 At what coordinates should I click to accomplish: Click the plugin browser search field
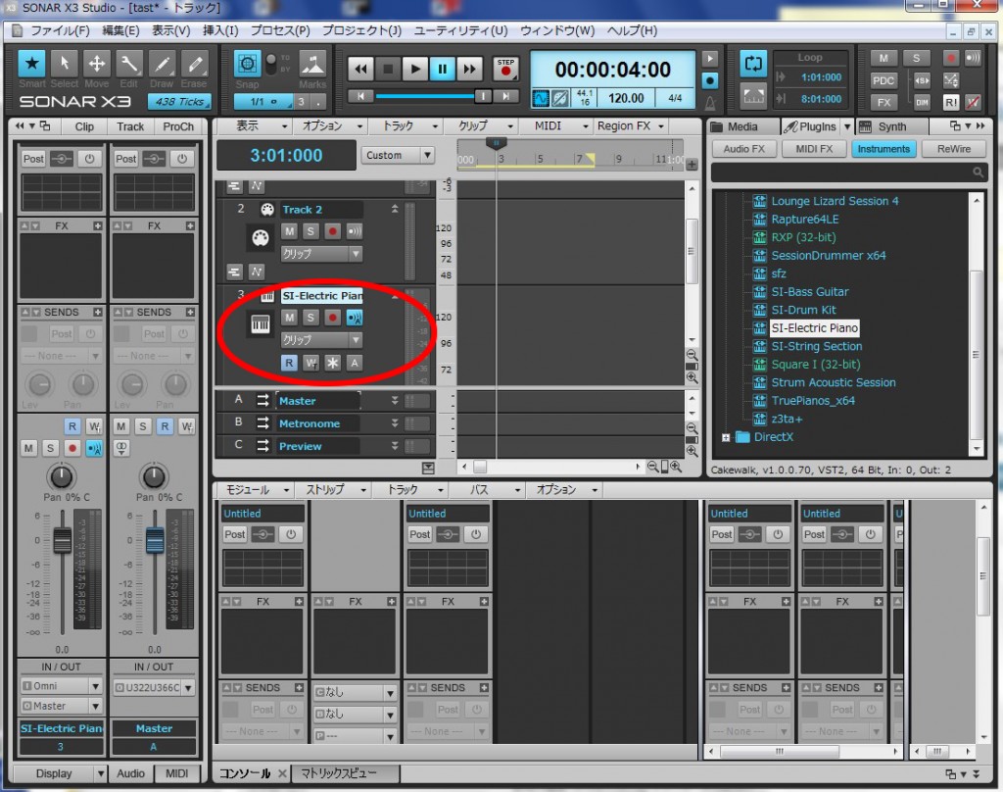coord(847,173)
